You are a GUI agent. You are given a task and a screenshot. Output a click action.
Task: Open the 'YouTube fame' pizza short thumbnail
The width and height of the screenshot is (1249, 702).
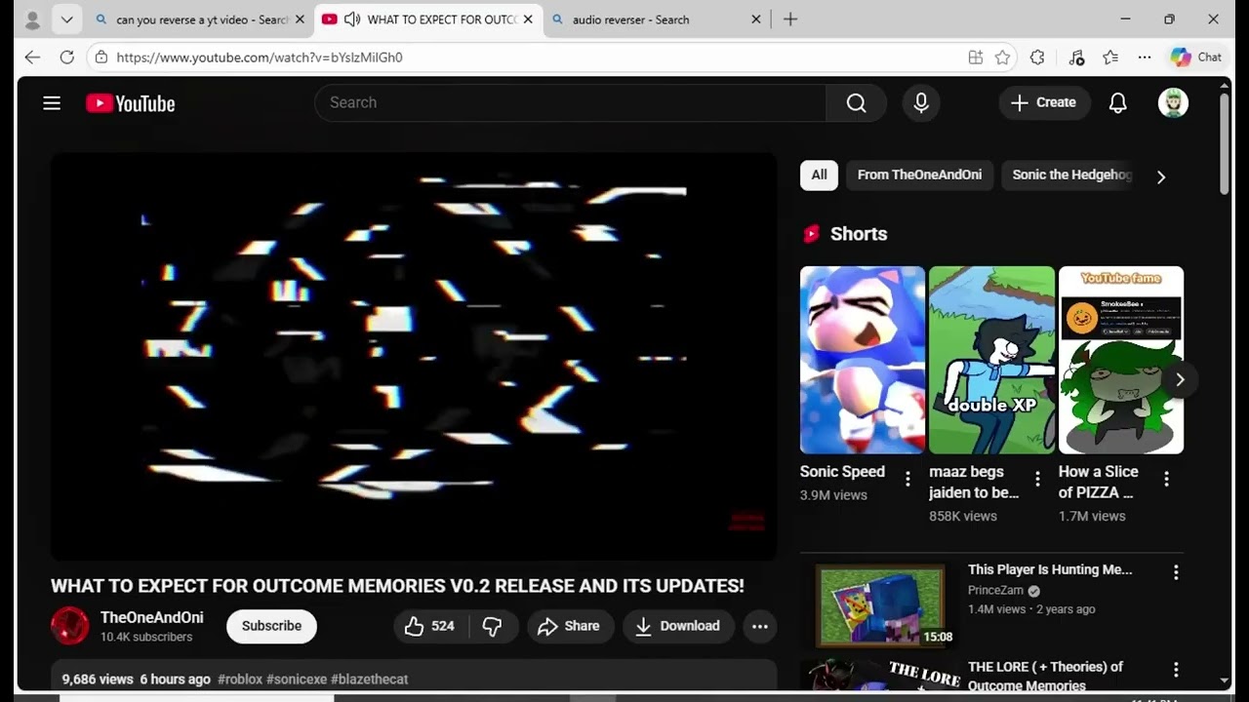tap(1121, 360)
